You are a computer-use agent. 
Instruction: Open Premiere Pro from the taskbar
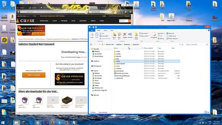[45, 123]
